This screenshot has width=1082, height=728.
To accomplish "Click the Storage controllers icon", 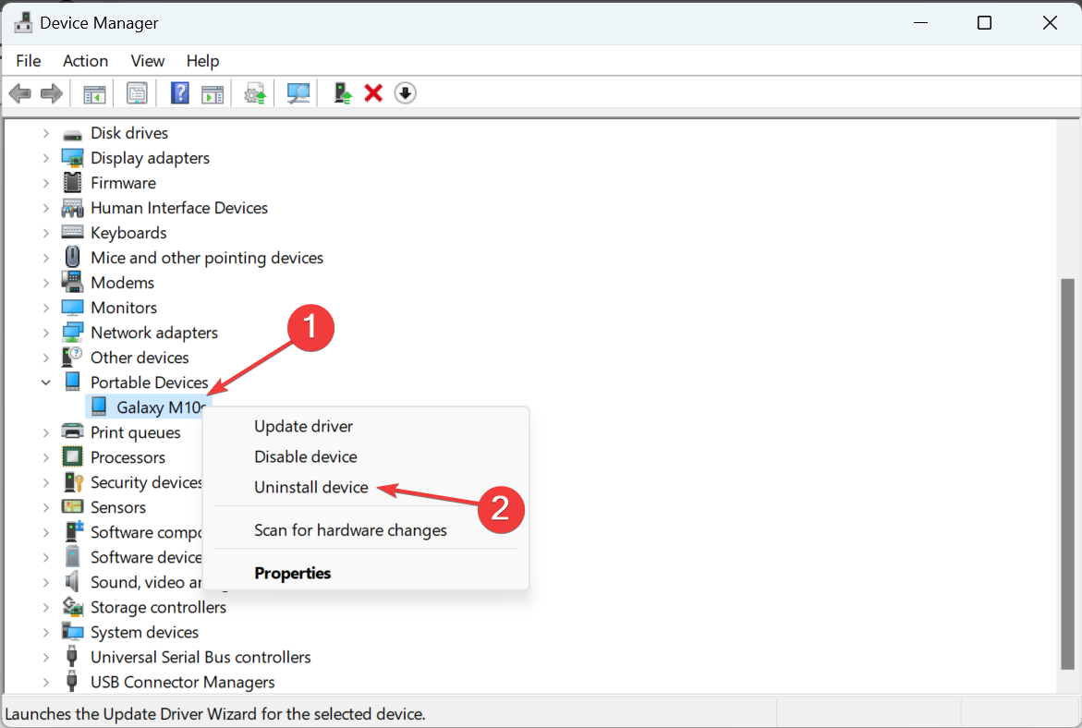I will (x=72, y=607).
